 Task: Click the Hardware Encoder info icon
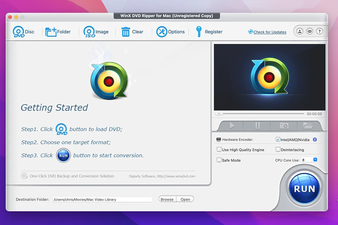coord(315,140)
